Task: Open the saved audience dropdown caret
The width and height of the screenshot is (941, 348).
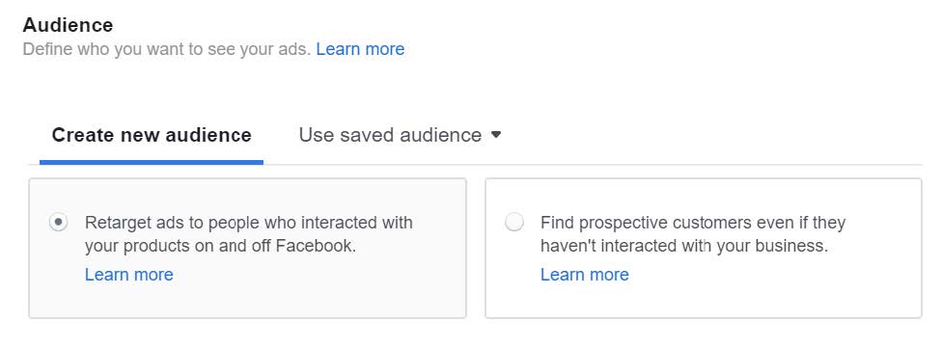Action: 495,135
